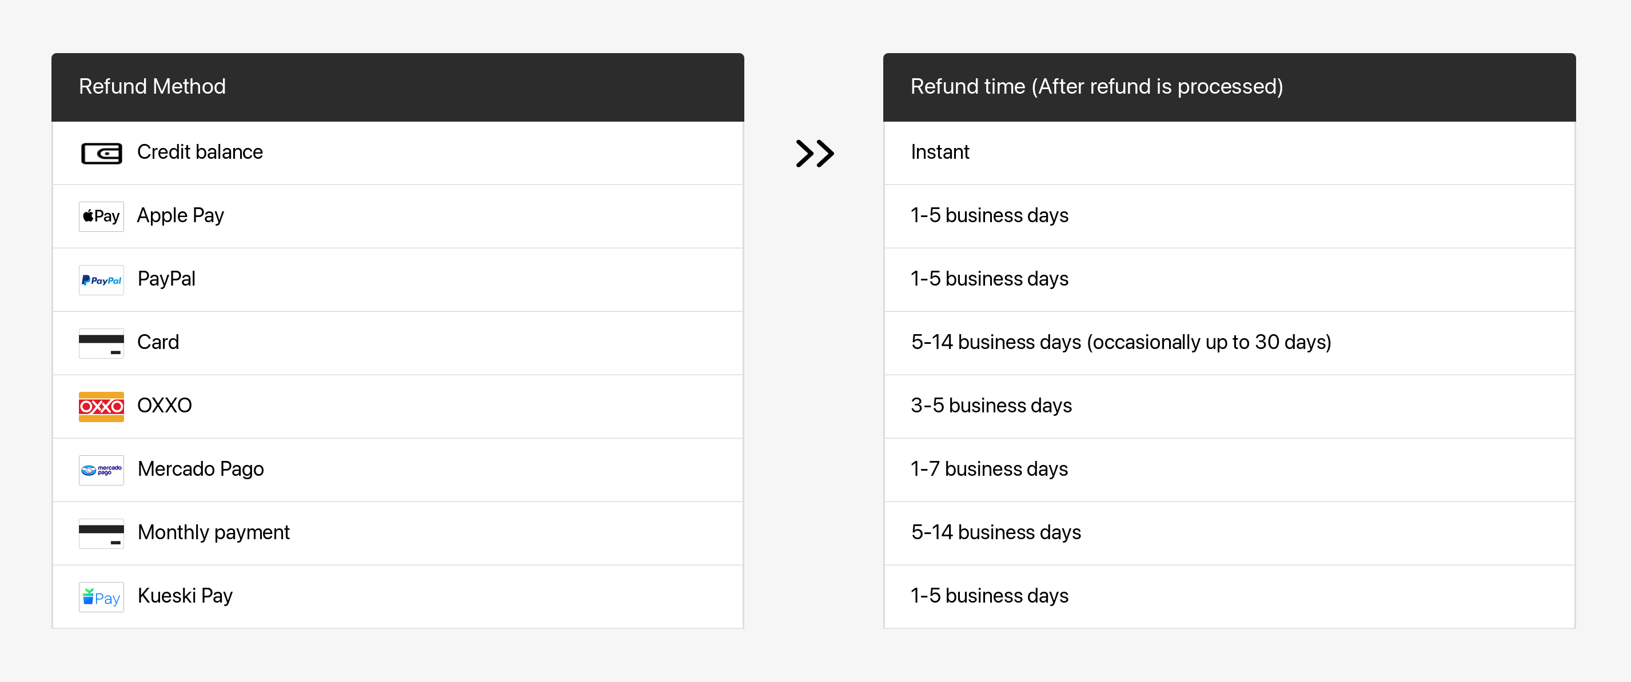This screenshot has height=682, width=1631.
Task: Click the 3-5 business days text
Action: tap(991, 406)
